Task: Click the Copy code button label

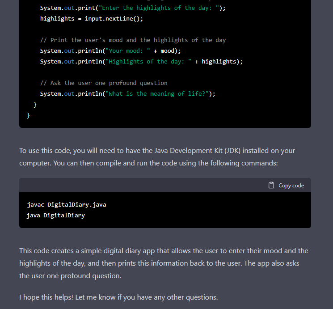Action: coord(291,186)
